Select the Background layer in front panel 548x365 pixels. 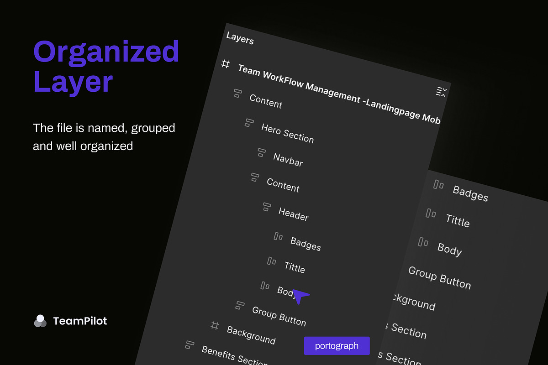(251, 335)
